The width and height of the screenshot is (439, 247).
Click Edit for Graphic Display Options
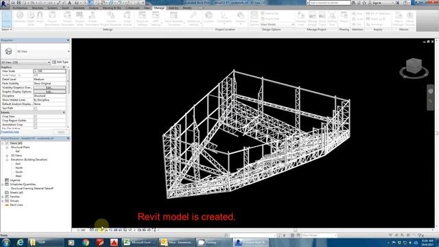coord(49,92)
